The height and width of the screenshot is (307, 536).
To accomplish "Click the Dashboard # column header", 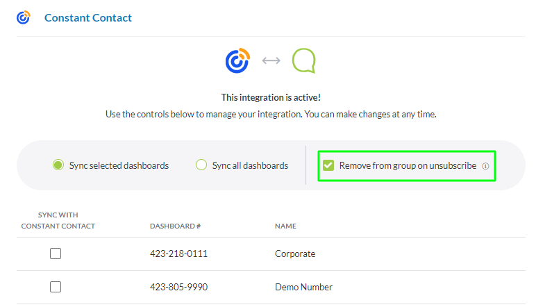I will (175, 226).
